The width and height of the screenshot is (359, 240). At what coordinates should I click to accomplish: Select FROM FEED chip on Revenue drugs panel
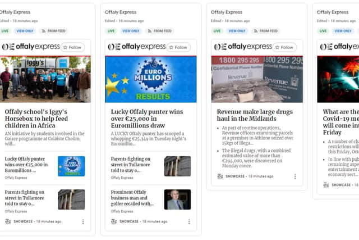(x=265, y=31)
